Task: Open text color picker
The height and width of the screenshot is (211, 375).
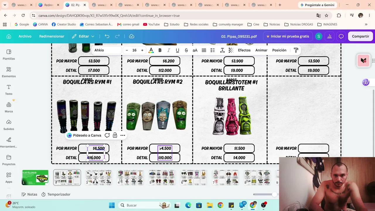Action: (x=151, y=50)
